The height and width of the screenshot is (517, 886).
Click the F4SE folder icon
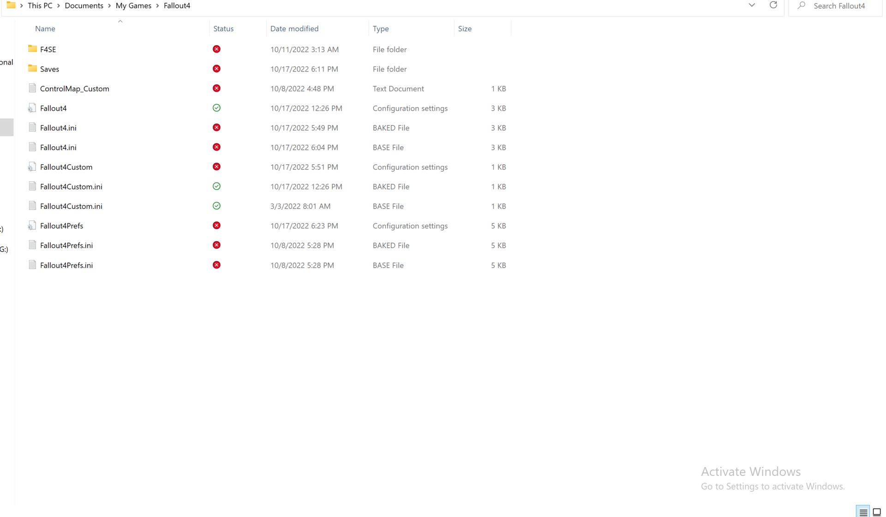32,49
